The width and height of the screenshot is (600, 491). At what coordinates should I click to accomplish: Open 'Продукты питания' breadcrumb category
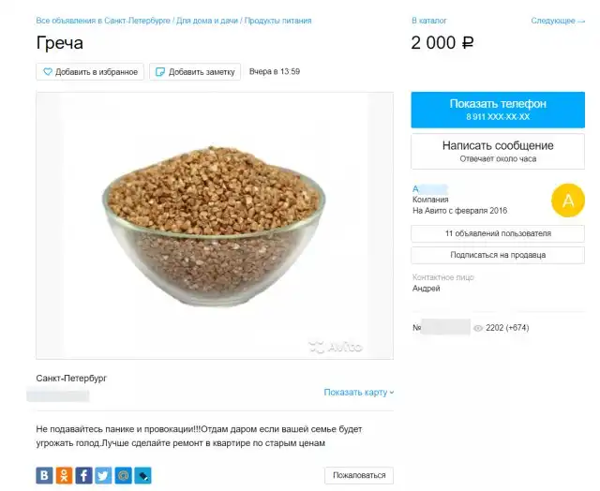(277, 21)
